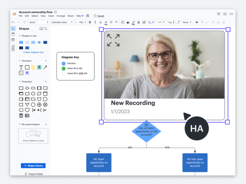Click the blue Shape Library button
Image resolution: width=246 pixels, height=184 pixels.
click(x=33, y=166)
